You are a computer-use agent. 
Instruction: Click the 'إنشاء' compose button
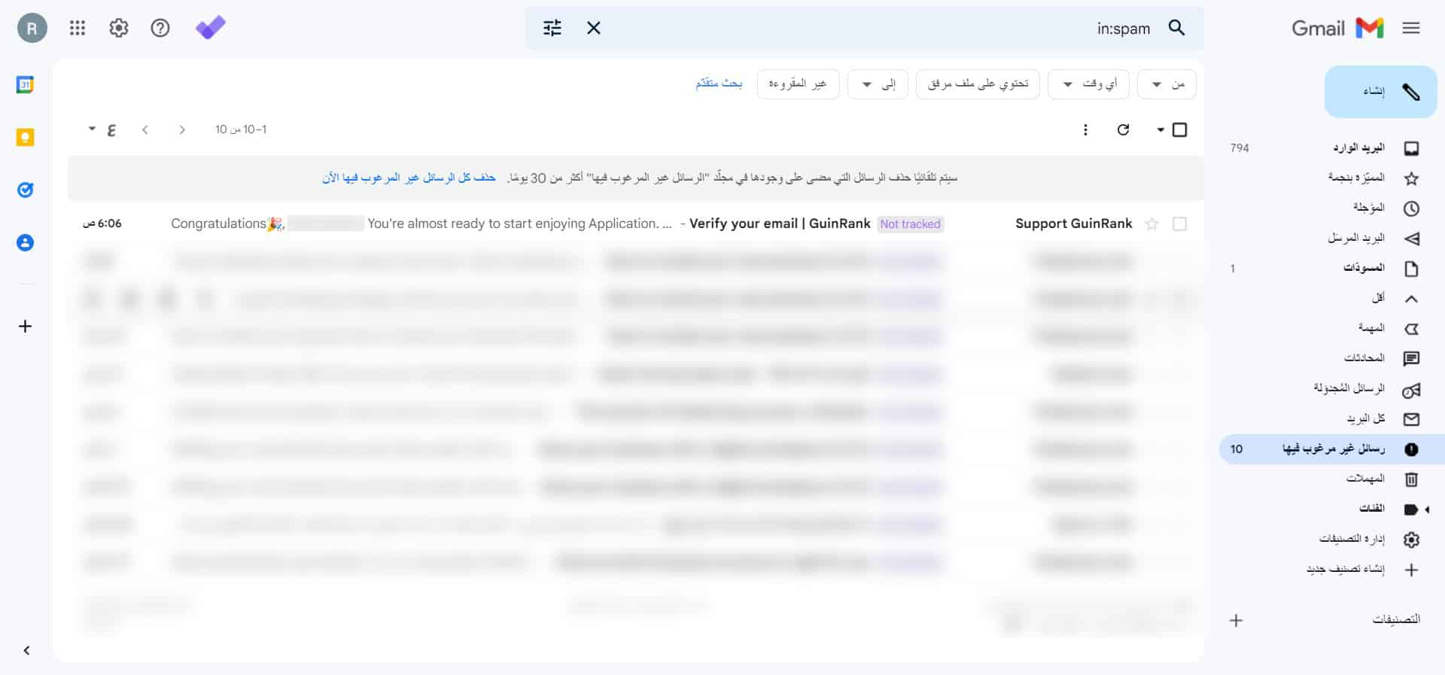tap(1380, 91)
